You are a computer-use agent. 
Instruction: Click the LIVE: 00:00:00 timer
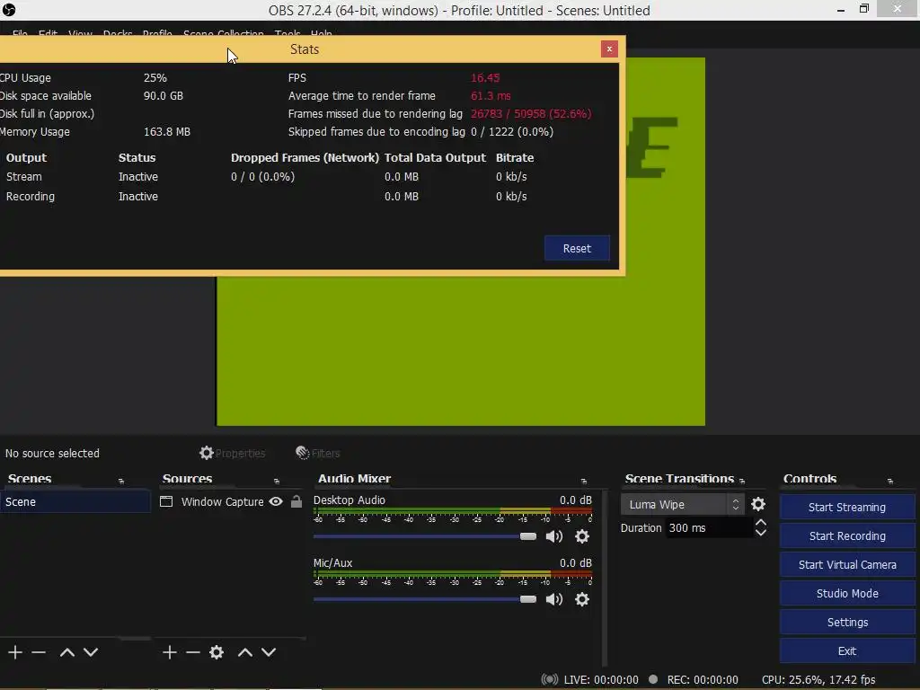[x=601, y=679]
